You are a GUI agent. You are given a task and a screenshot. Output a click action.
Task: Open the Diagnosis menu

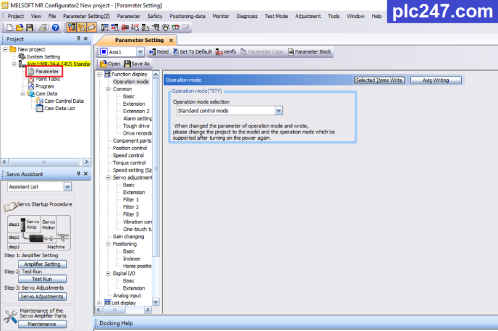[x=247, y=16]
